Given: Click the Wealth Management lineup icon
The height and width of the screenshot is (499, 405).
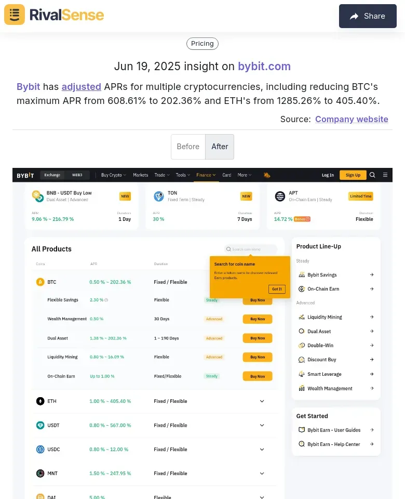Looking at the screenshot, I should pyautogui.click(x=301, y=388).
